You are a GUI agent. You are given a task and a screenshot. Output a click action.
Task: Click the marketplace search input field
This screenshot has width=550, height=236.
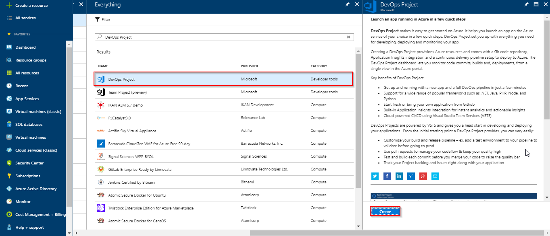pos(224,37)
